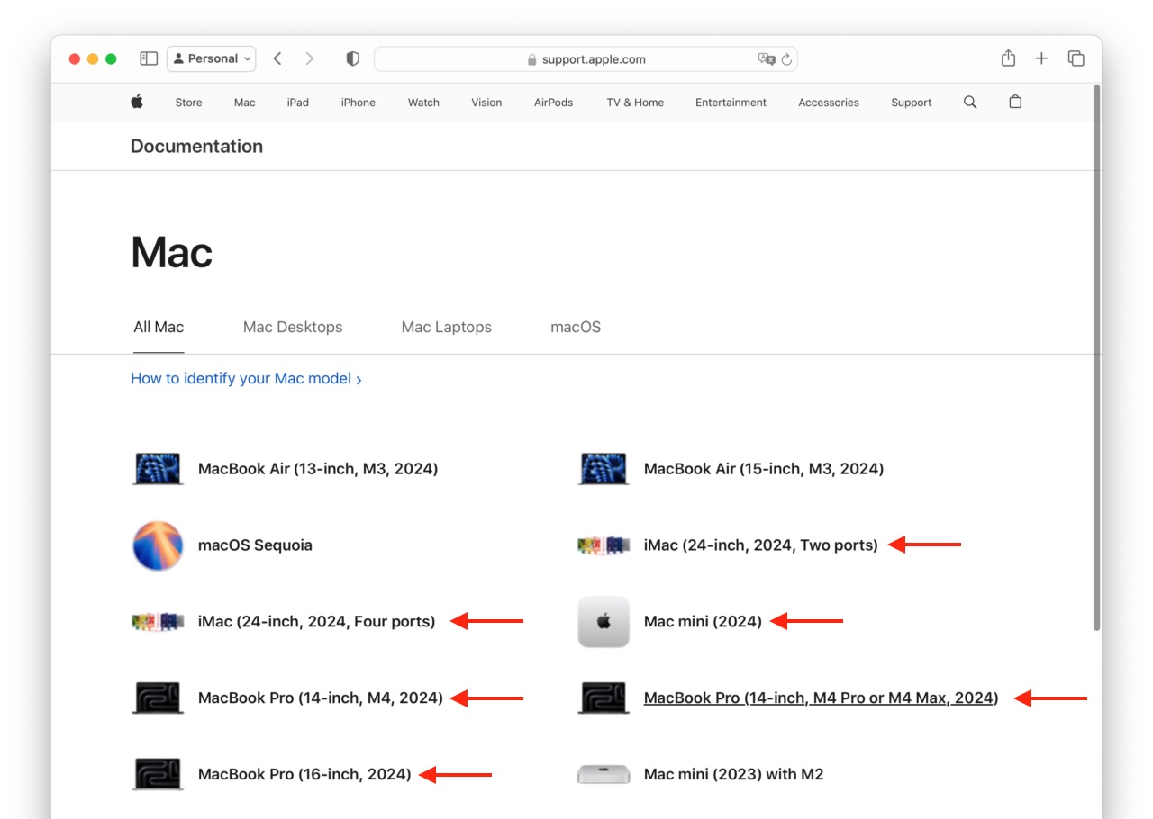This screenshot has width=1153, height=819.
Task: Toggle the Safari sidebar icon
Action: coord(149,58)
